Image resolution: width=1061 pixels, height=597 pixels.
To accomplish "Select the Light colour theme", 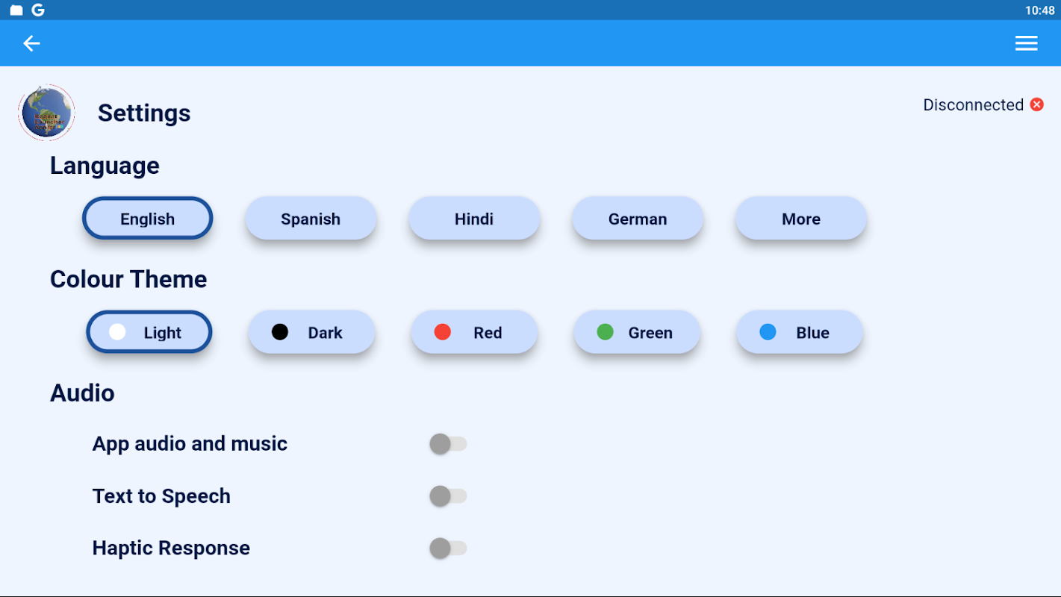I will click(149, 332).
